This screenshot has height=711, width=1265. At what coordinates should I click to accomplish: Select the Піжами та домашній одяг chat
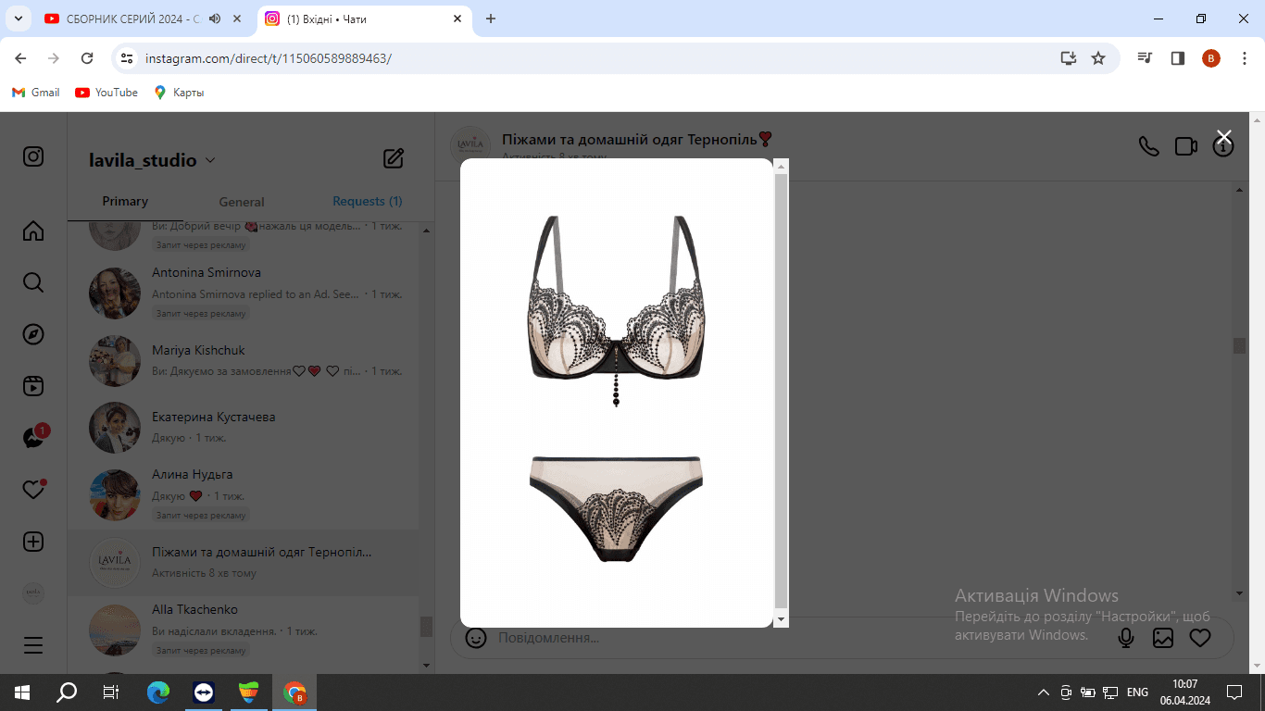(243, 563)
